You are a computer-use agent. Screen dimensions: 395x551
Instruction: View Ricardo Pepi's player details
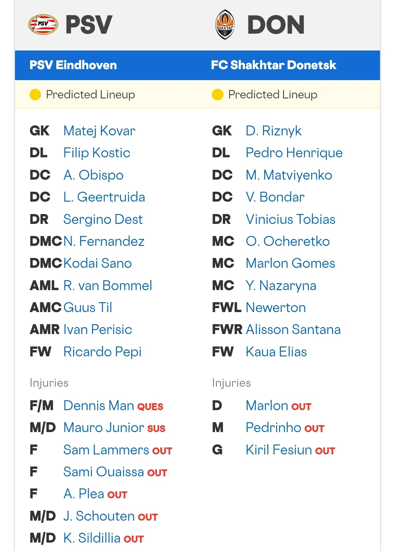tap(102, 352)
